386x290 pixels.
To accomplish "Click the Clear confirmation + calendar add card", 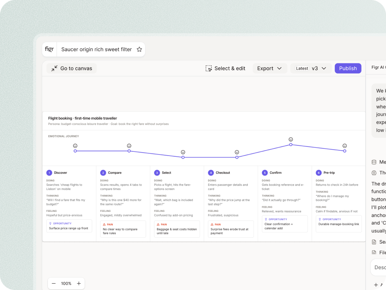I will point(285,224).
